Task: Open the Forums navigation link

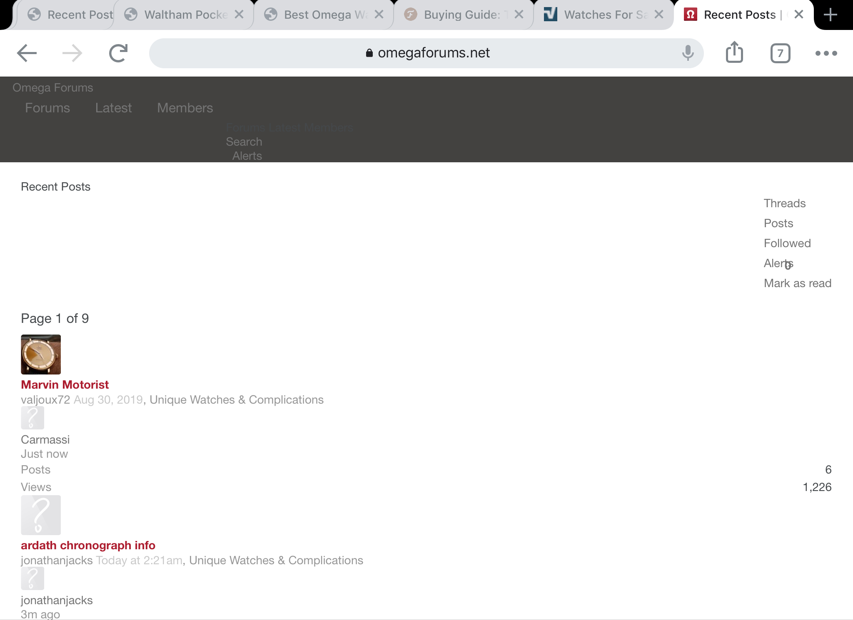Action: click(47, 108)
